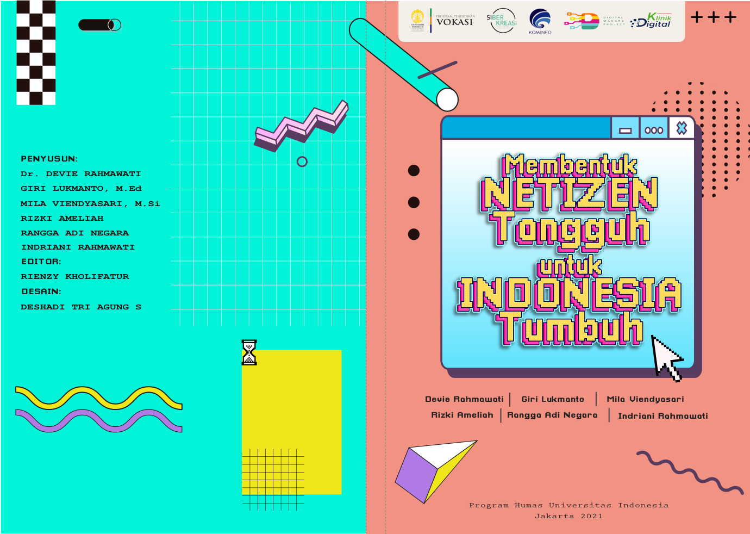
Task: Click 'Program Humas Universitas Indonesia' text
Action: (569, 505)
